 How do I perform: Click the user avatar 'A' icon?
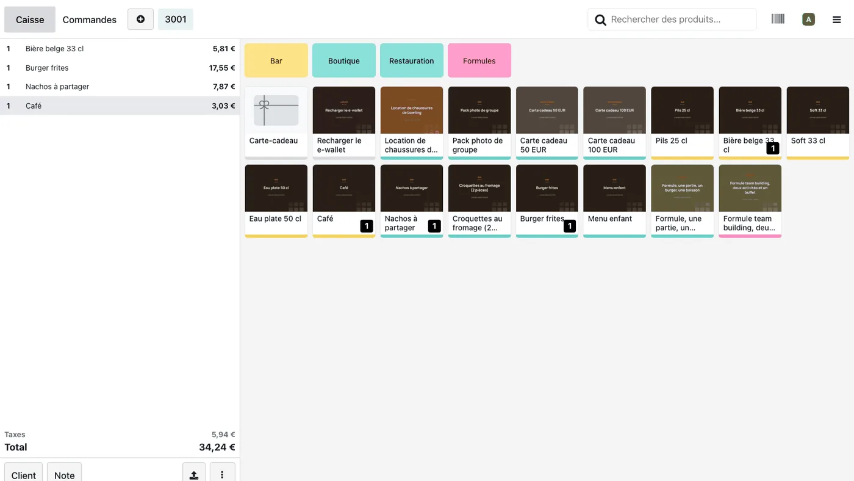[x=808, y=20]
